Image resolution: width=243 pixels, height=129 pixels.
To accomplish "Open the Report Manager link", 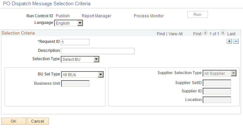I will pos(96,16).
